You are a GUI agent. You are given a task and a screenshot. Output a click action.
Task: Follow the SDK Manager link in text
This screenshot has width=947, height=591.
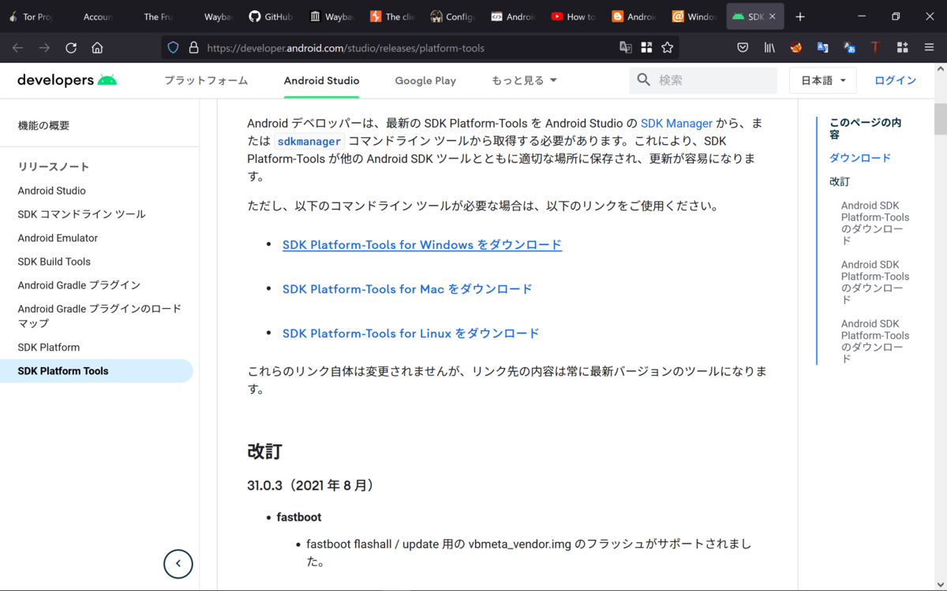676,124
